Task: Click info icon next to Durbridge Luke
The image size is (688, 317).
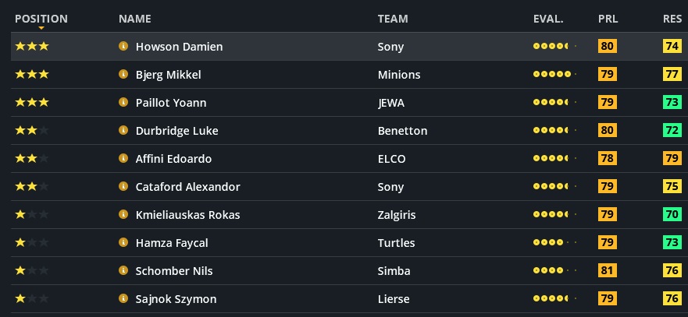Action: pyautogui.click(x=123, y=131)
